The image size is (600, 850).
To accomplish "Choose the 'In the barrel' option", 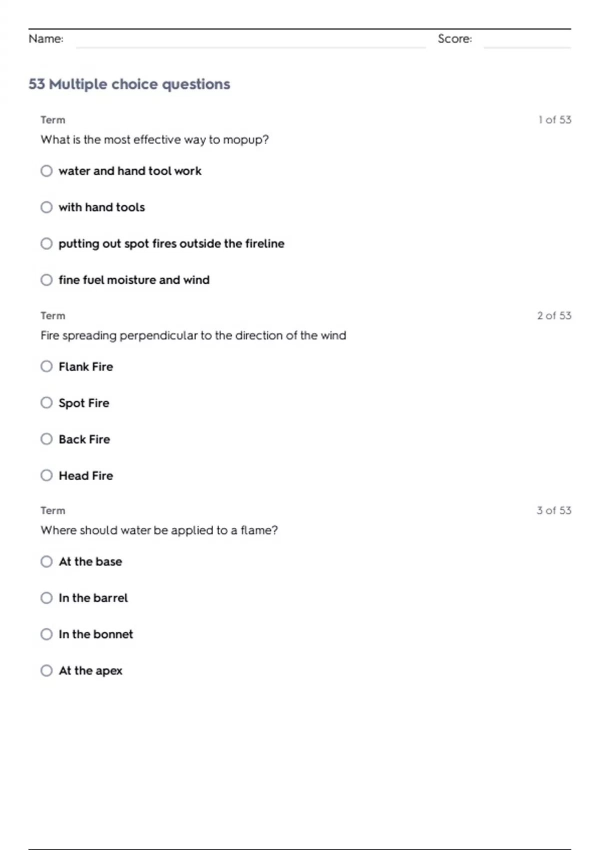I will [x=46, y=598].
